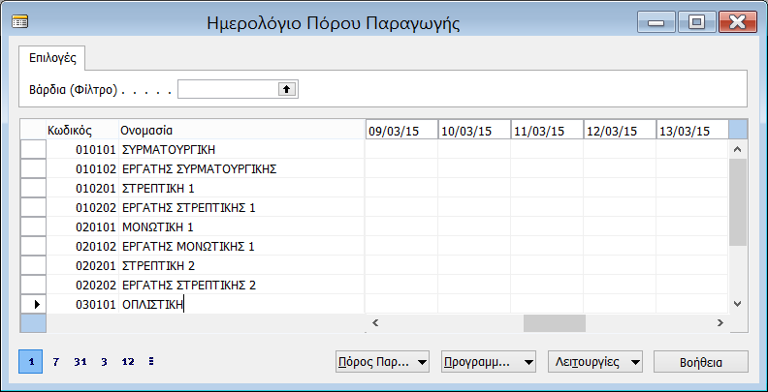Viewport: 768px width, 392px height.
Task: Click code cell 010102
Action: (x=82, y=168)
